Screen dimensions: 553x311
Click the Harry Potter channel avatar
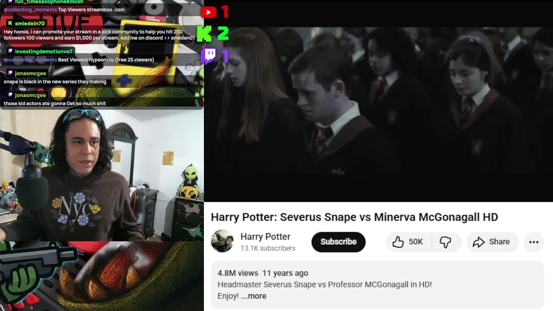(x=222, y=241)
